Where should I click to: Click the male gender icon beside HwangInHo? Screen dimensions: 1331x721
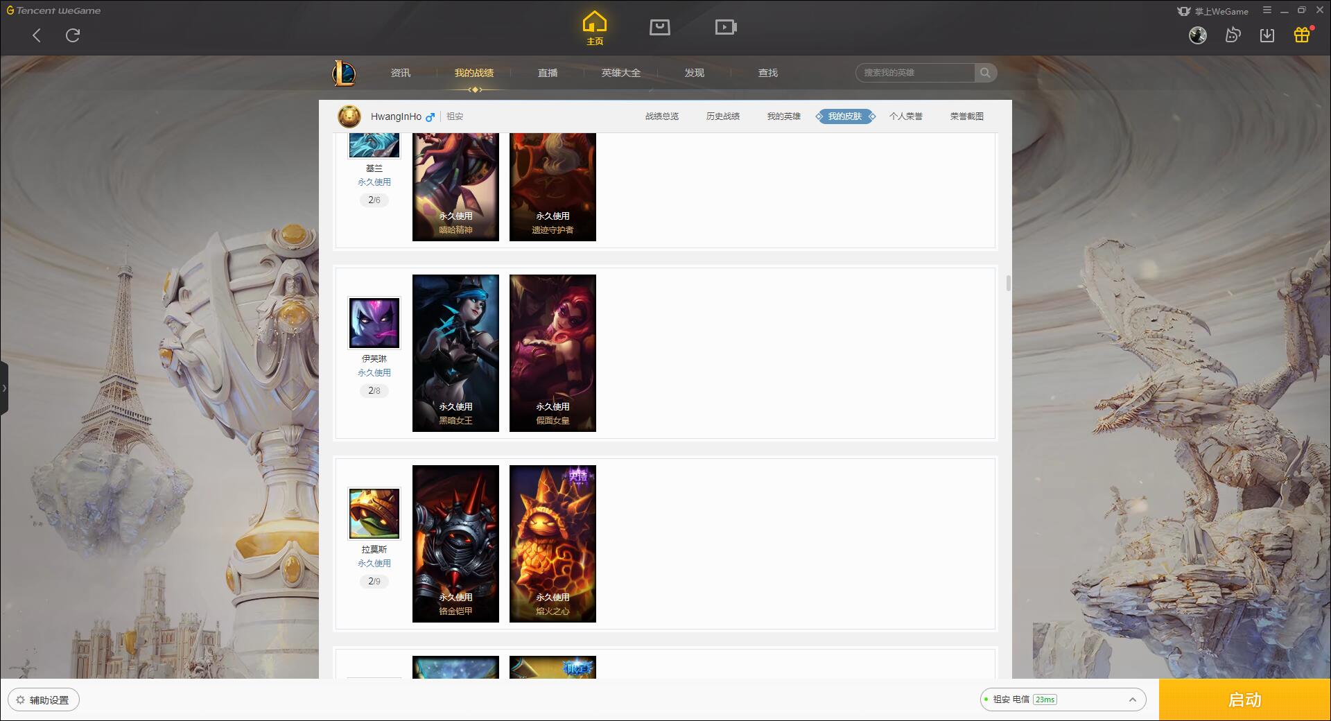(430, 117)
